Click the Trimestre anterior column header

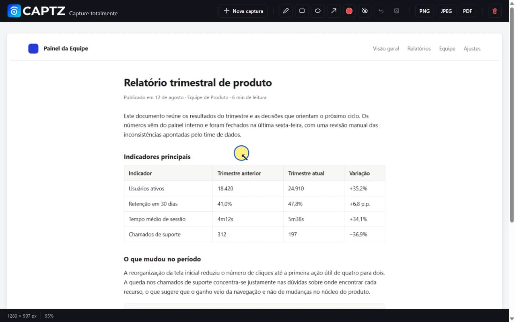tap(248, 173)
